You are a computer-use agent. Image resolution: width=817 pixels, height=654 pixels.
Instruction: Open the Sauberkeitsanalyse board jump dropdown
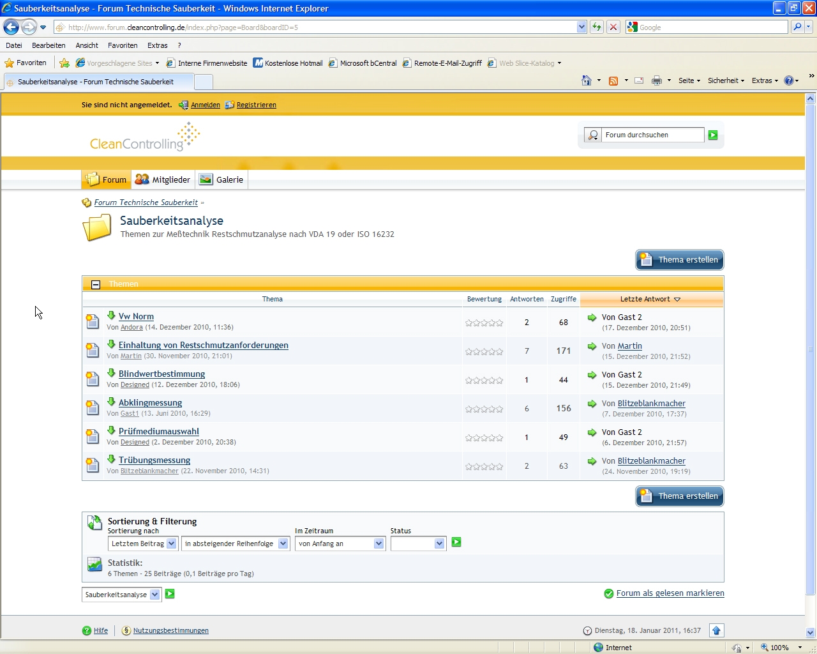coord(121,595)
